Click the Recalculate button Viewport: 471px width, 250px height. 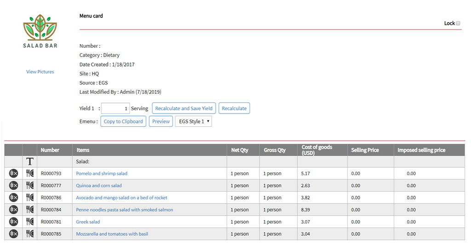coord(234,108)
